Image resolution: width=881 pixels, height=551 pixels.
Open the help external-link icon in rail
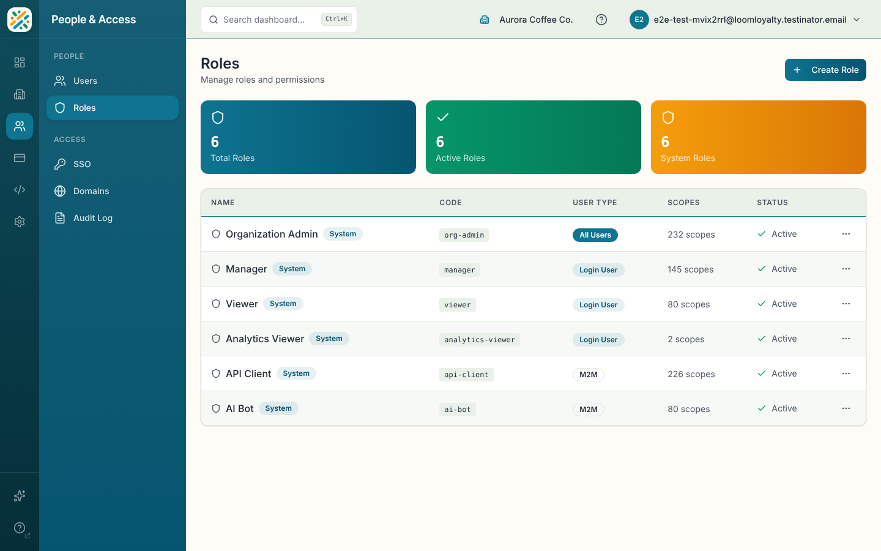pyautogui.click(x=20, y=528)
